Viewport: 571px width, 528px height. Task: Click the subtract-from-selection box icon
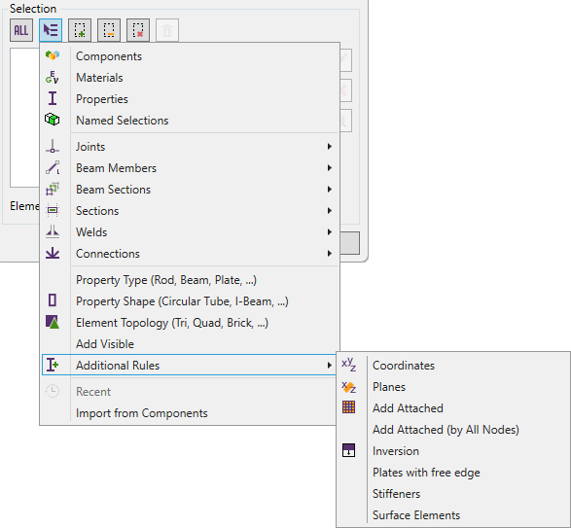pyautogui.click(x=109, y=30)
